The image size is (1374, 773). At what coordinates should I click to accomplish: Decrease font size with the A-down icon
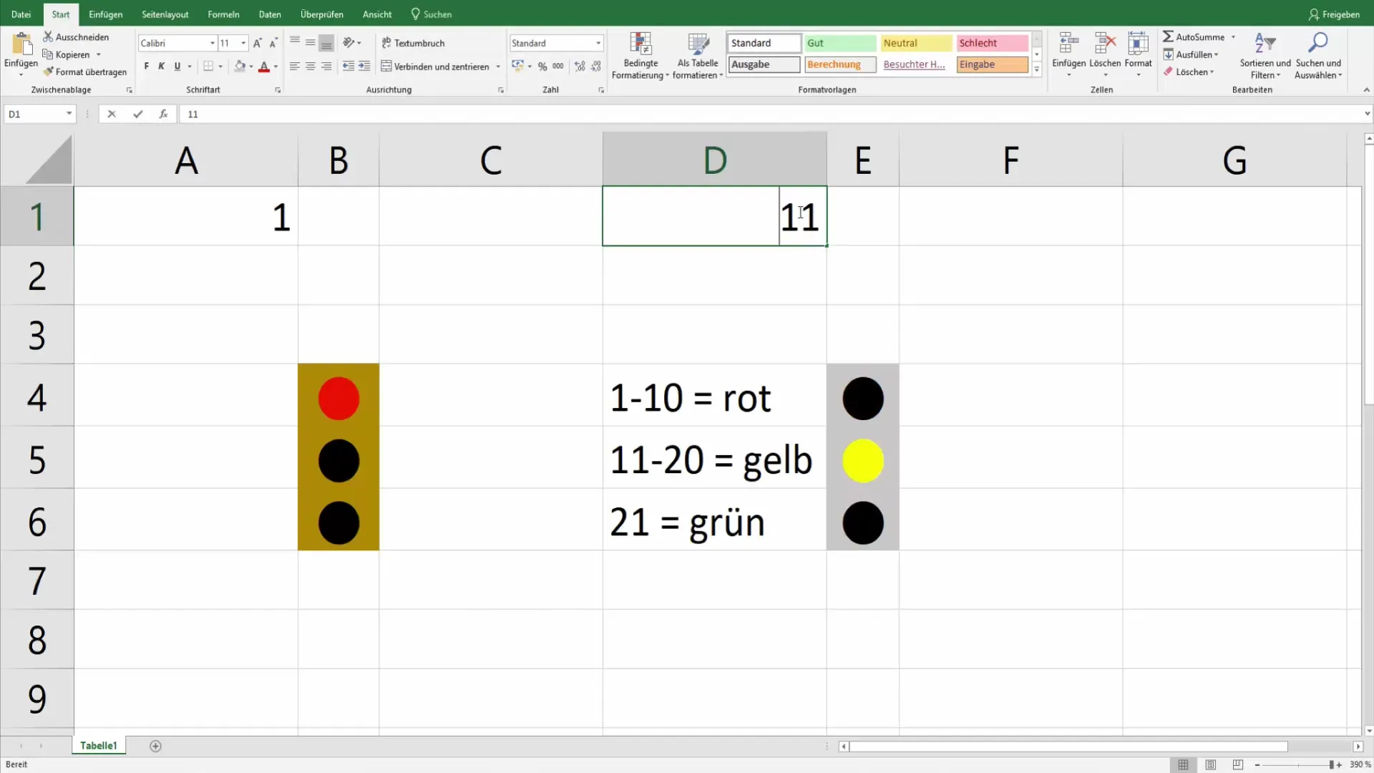tap(273, 43)
